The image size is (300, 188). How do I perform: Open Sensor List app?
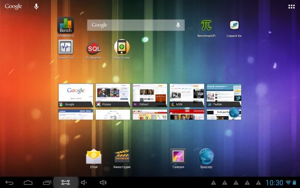(66, 49)
